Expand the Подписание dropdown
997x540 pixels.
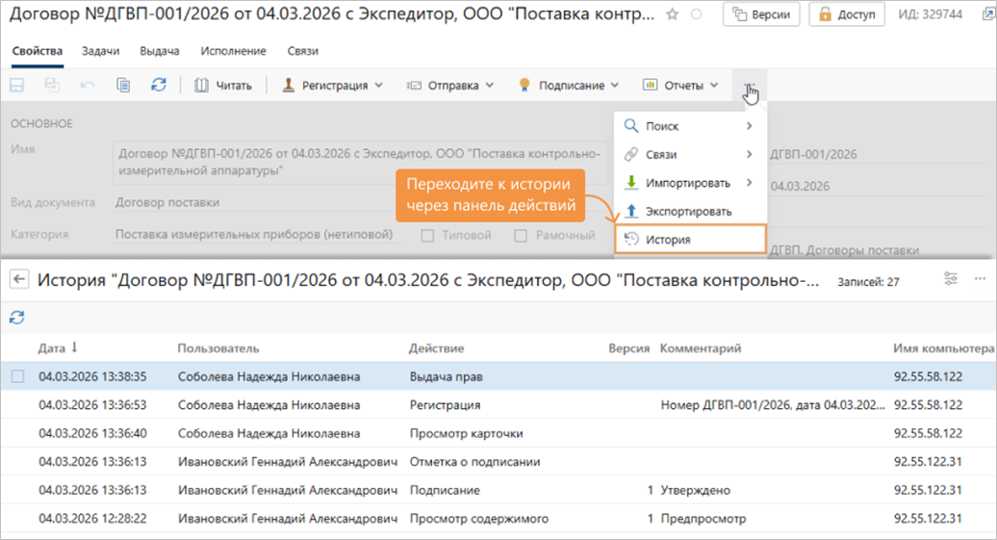point(569,85)
